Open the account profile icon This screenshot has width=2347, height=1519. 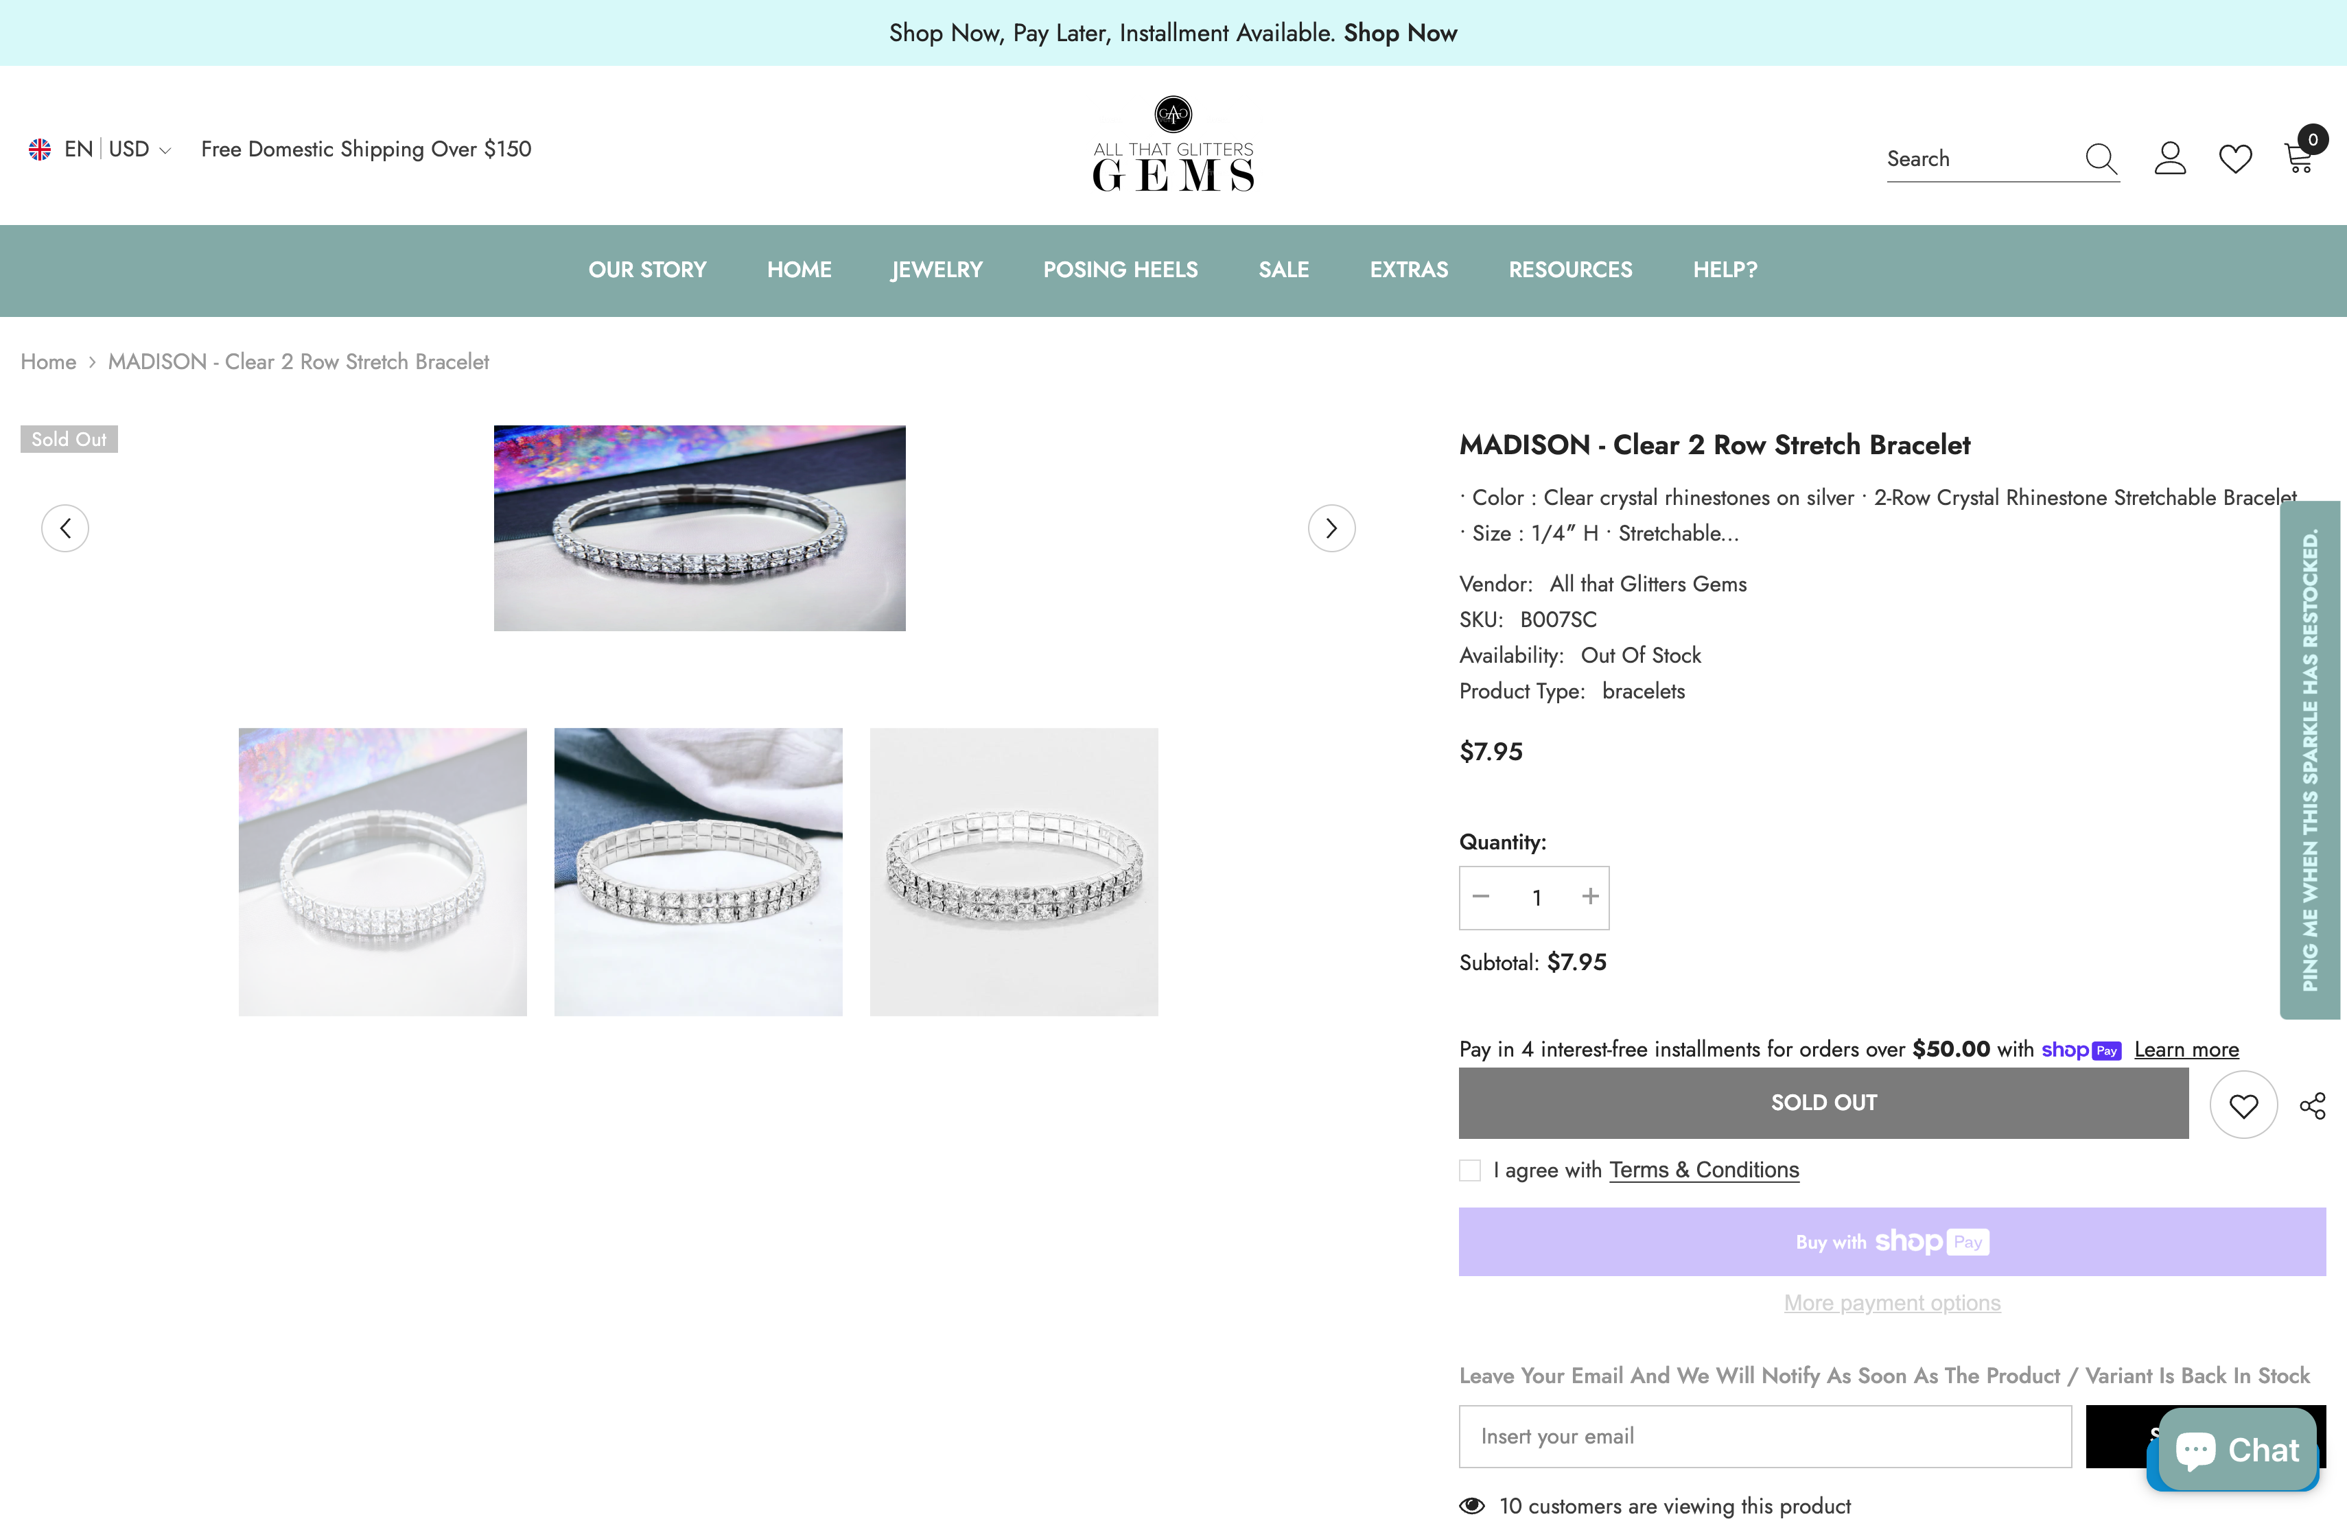click(2169, 158)
